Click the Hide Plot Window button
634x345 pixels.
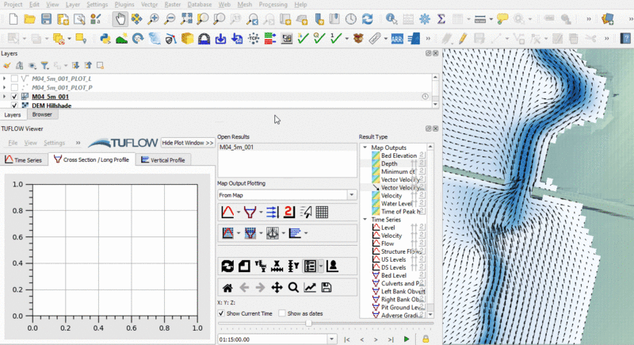click(187, 143)
